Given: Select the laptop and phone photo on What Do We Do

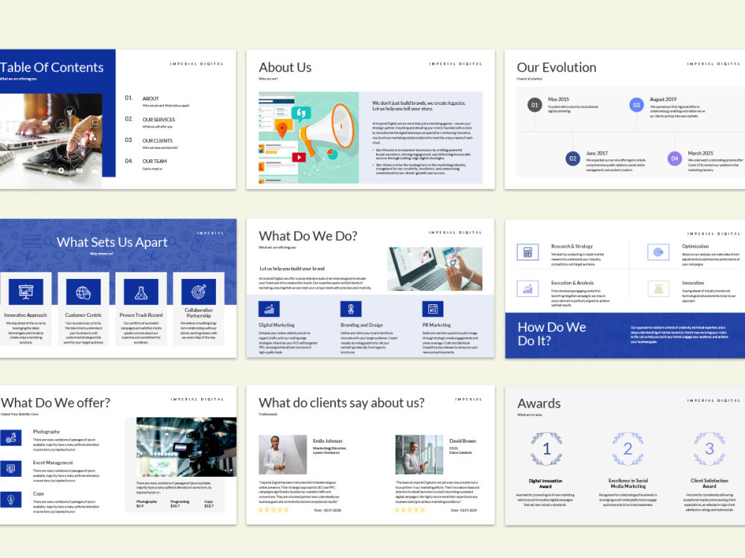Looking at the screenshot, I should (x=435, y=269).
